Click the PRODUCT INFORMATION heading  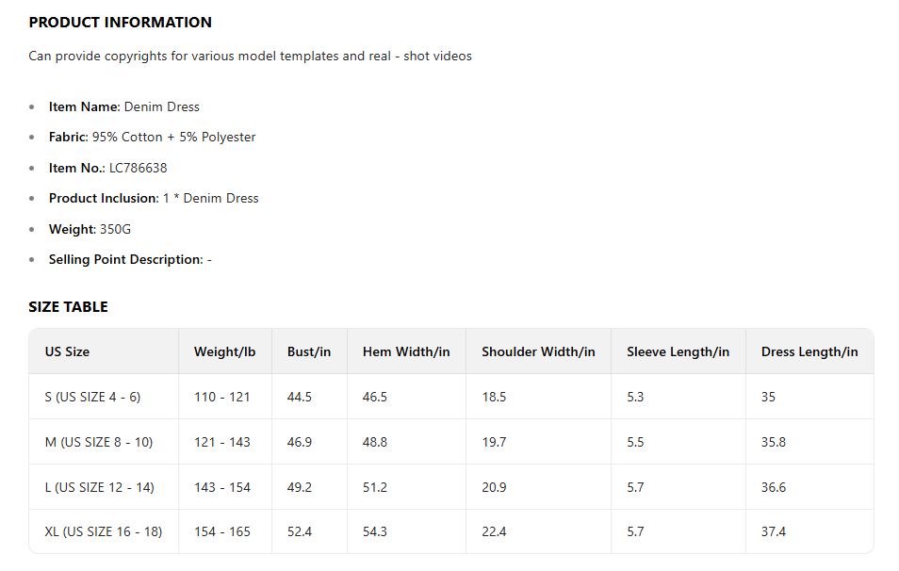click(x=120, y=23)
